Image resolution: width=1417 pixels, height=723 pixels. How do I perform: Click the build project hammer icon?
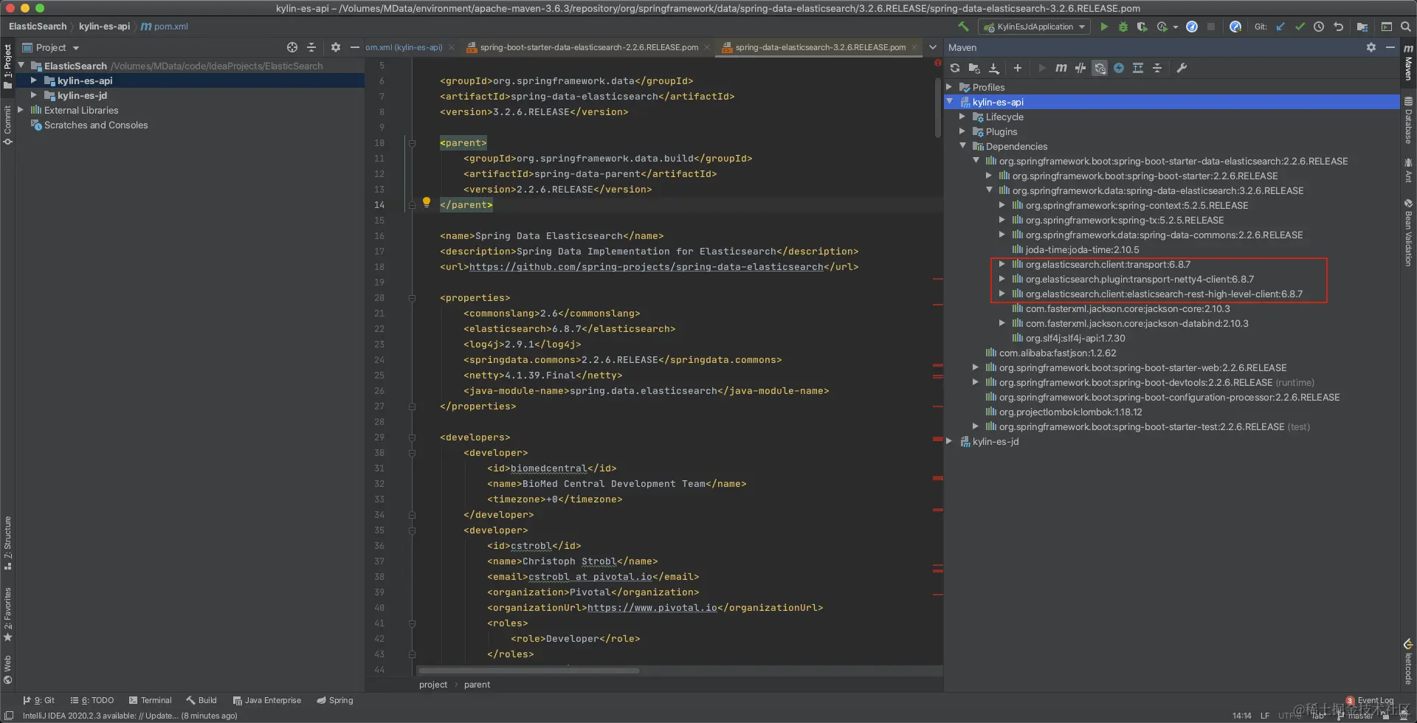963,27
